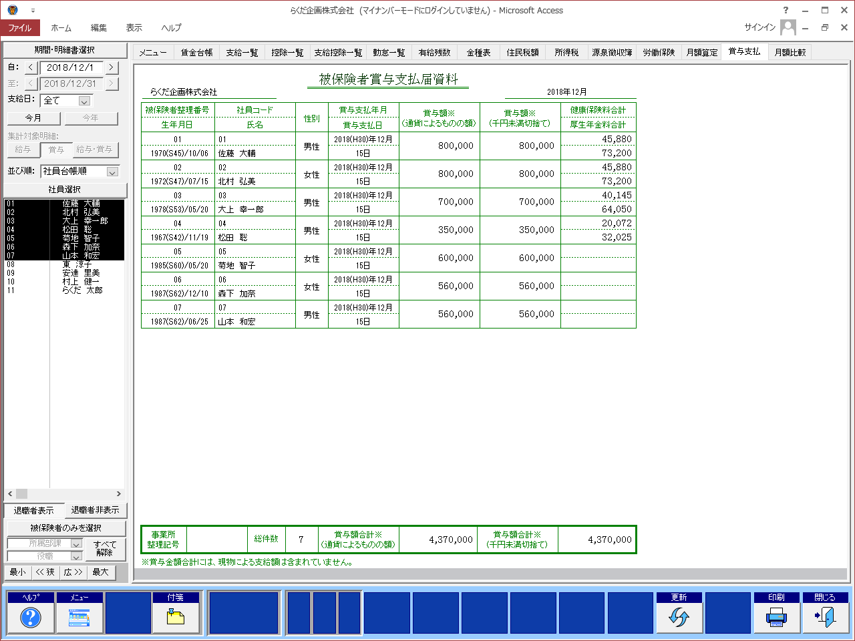The image size is (855, 641).
Task: Switch to the 月額算定 tab
Action: coord(702,52)
